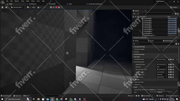The height and width of the screenshot is (101, 180).
Task: Open the cinematics clapperboard icon
Action: 39,7
